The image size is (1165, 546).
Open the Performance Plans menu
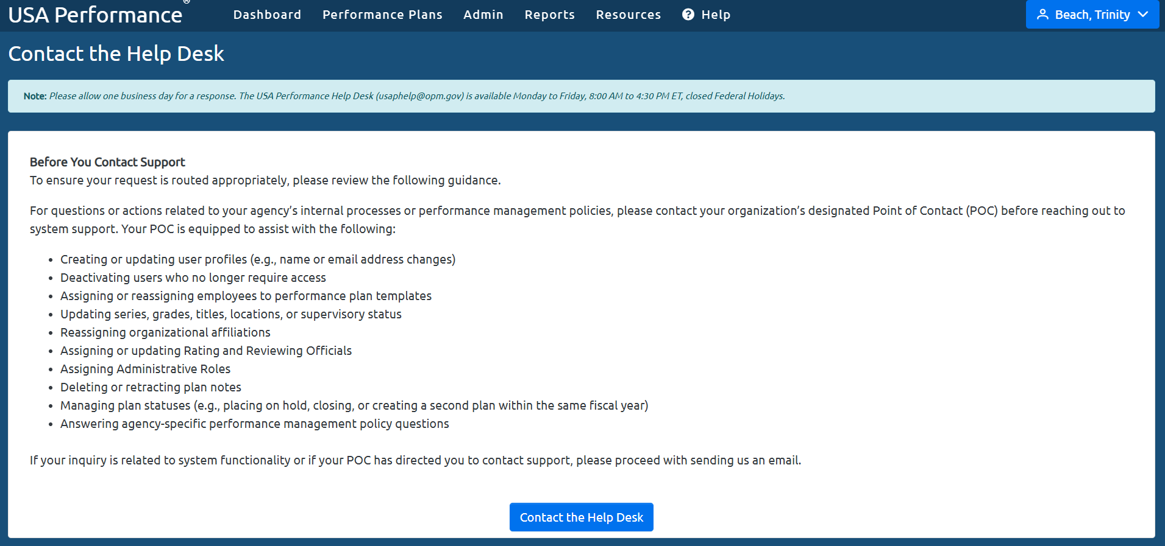pyautogui.click(x=382, y=15)
